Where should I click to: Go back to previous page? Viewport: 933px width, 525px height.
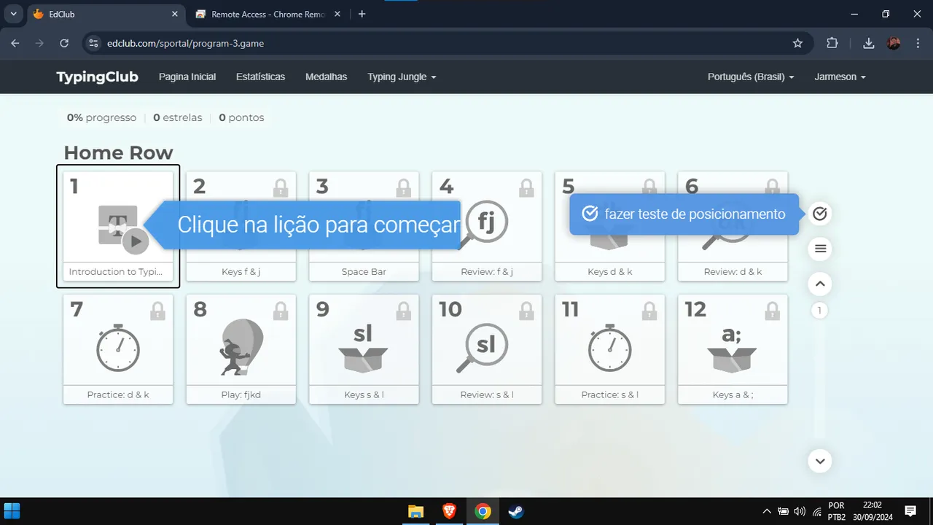(x=15, y=43)
